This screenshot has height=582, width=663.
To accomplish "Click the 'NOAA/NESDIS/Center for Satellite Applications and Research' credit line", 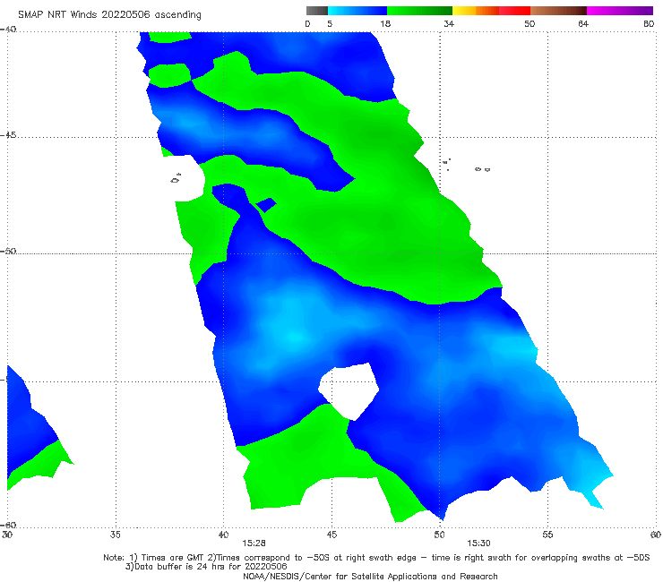I will click(x=370, y=577).
